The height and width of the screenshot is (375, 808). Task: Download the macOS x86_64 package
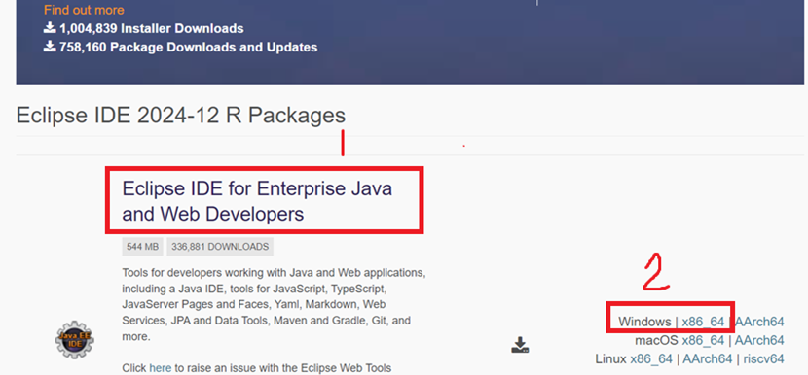coord(703,340)
